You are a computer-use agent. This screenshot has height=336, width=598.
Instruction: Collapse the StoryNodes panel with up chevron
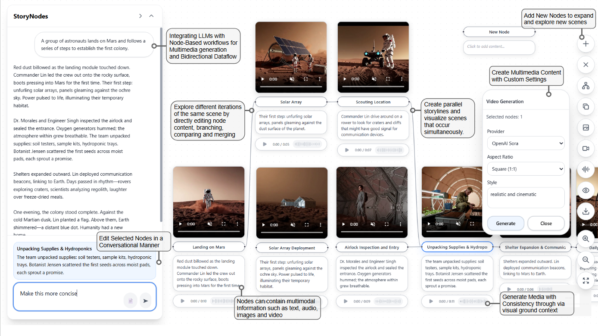[151, 16]
